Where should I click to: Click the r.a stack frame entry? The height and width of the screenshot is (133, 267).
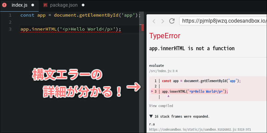[x=152, y=124]
